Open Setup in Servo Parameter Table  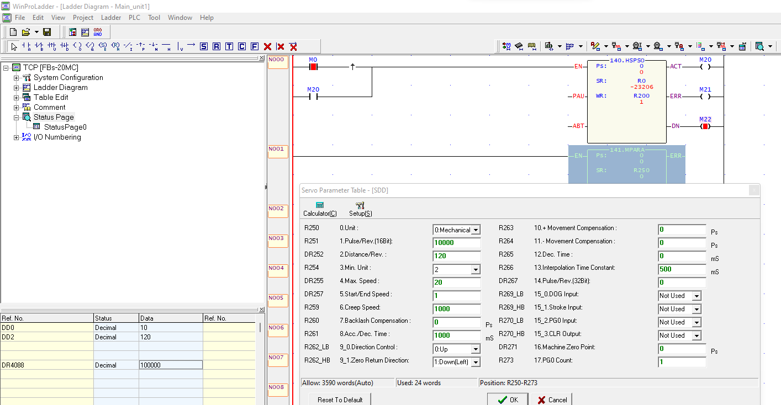pos(360,209)
